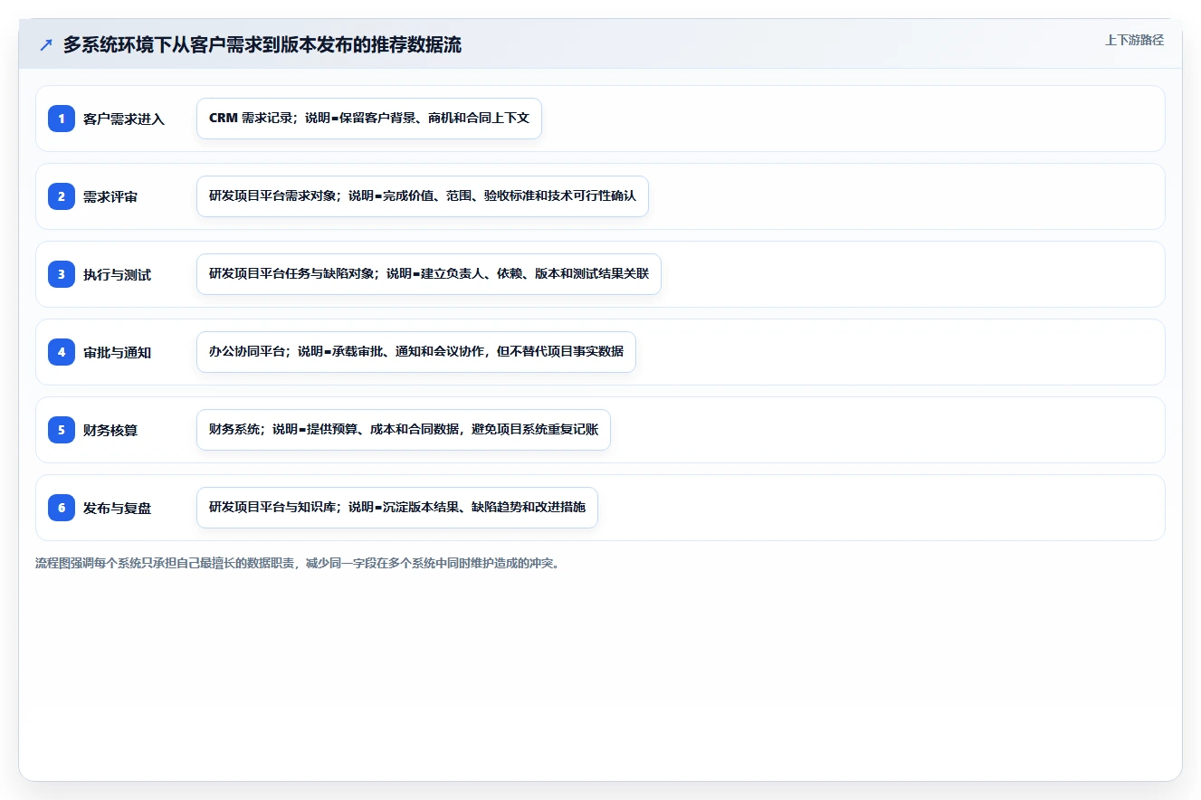
Task: Click the footnote starting with 流程图强调每个系统
Action: click(x=298, y=563)
